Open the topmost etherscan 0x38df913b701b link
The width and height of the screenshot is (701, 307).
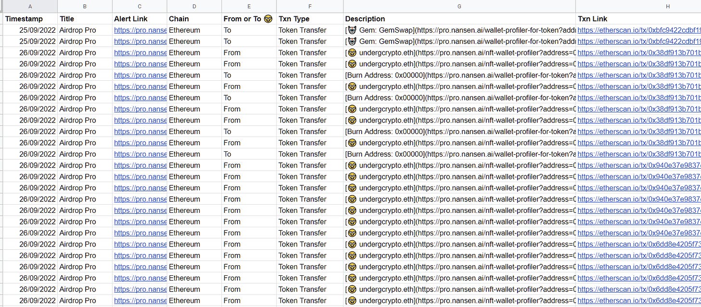coord(639,52)
